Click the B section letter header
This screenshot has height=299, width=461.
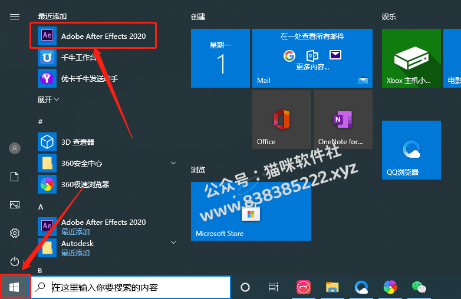coord(40,270)
